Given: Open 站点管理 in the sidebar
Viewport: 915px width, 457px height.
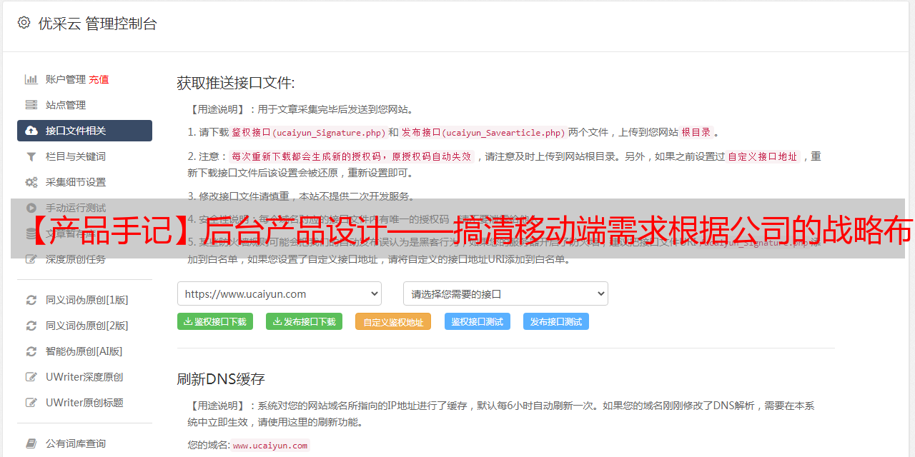Looking at the screenshot, I should [66, 105].
